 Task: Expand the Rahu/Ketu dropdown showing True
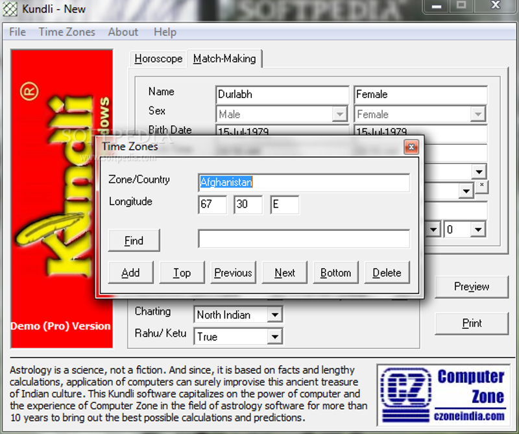[275, 337]
